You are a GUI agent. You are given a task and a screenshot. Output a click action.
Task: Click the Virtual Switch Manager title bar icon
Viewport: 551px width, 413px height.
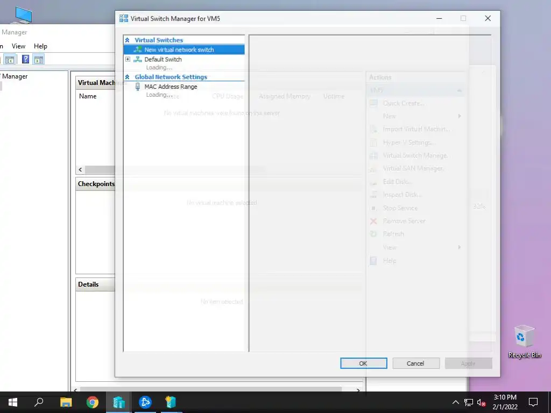[x=123, y=18]
